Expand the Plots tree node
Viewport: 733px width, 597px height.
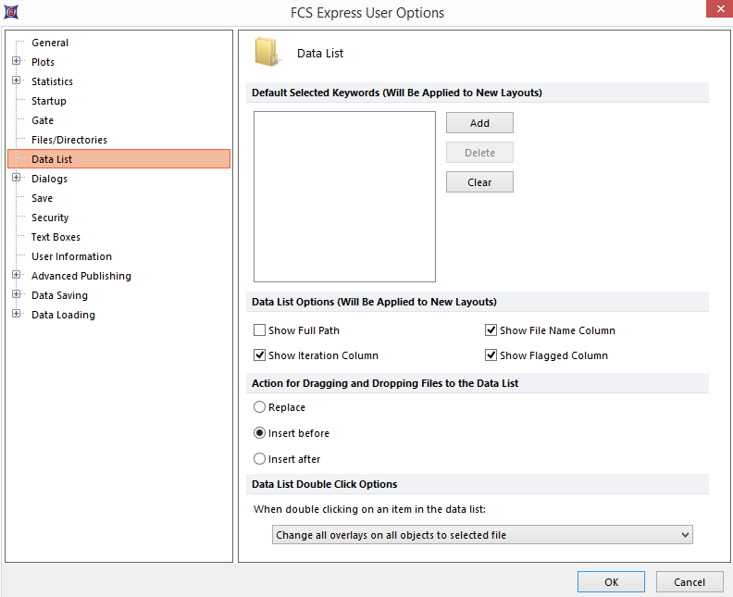[x=17, y=62]
